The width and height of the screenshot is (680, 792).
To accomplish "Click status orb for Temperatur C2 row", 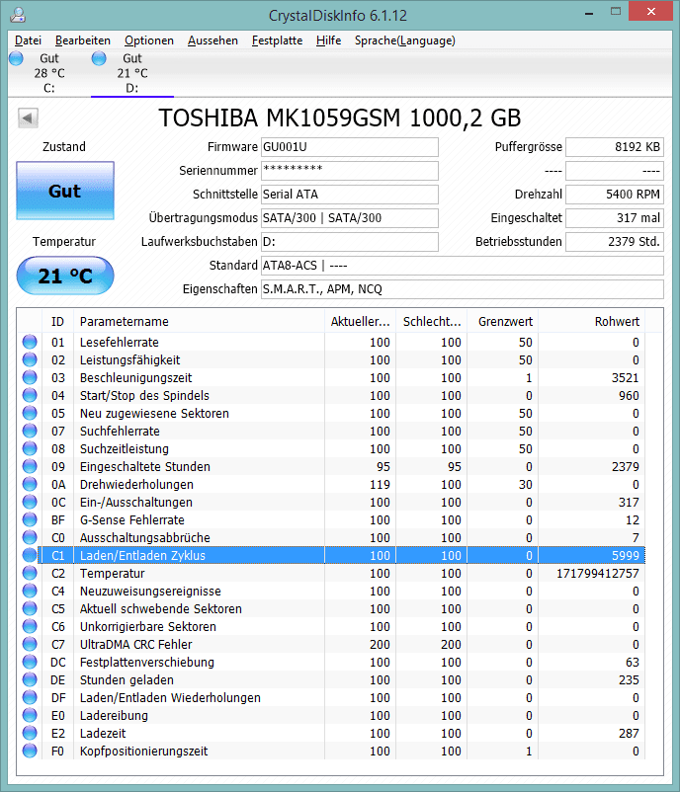I will [x=30, y=573].
